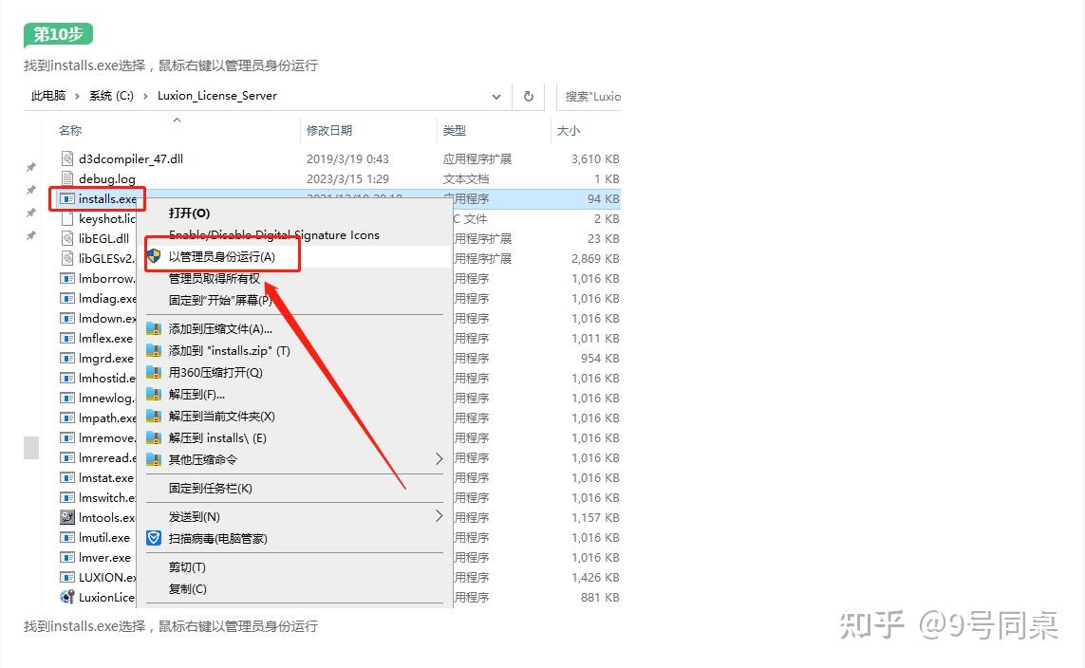1085x668 pixels.
Task: Click the 文本文档 type cell
Action: pyautogui.click(x=466, y=179)
